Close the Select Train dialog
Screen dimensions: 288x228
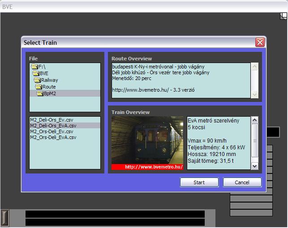tap(260, 42)
